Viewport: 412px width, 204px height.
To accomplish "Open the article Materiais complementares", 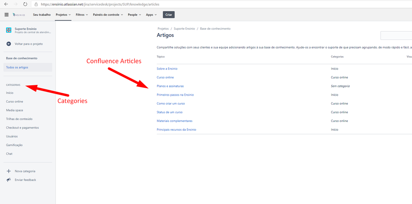I will tap(174, 121).
